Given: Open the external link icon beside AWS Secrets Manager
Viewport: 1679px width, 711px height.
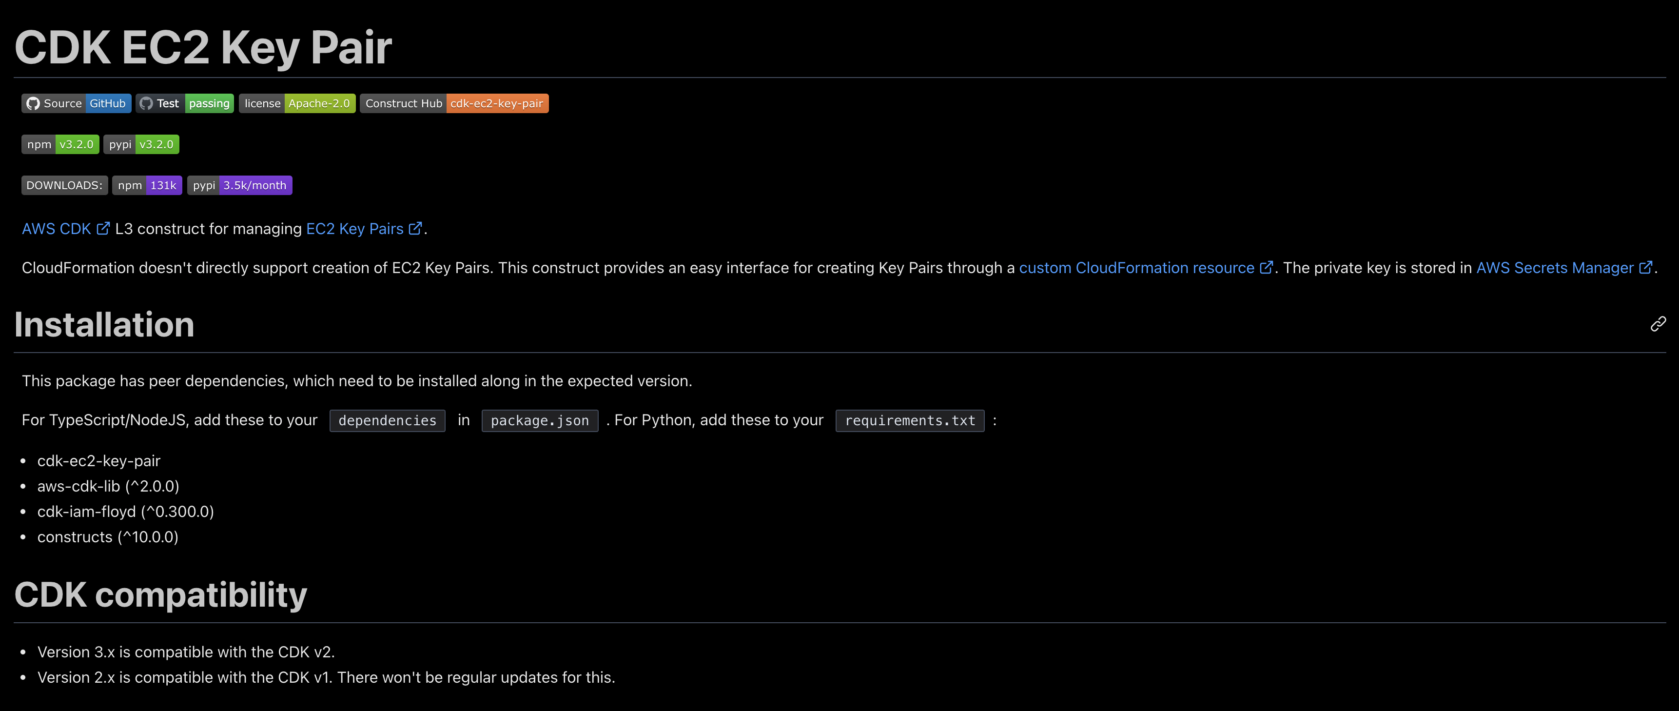Looking at the screenshot, I should 1647,267.
